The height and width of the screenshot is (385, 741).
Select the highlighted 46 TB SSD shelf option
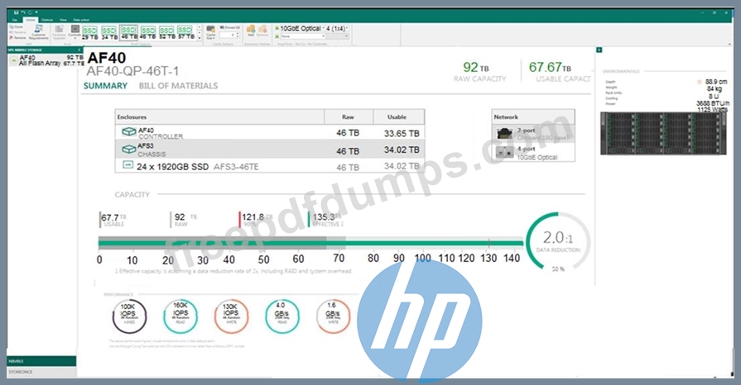[128, 32]
